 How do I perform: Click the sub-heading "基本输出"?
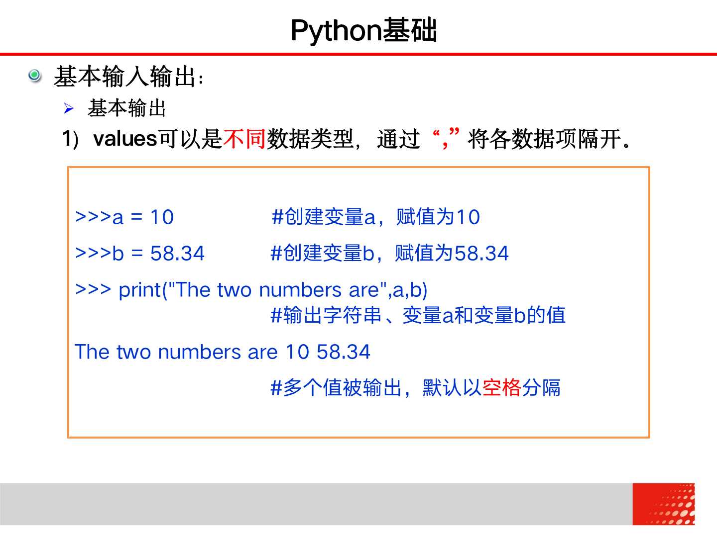(127, 108)
